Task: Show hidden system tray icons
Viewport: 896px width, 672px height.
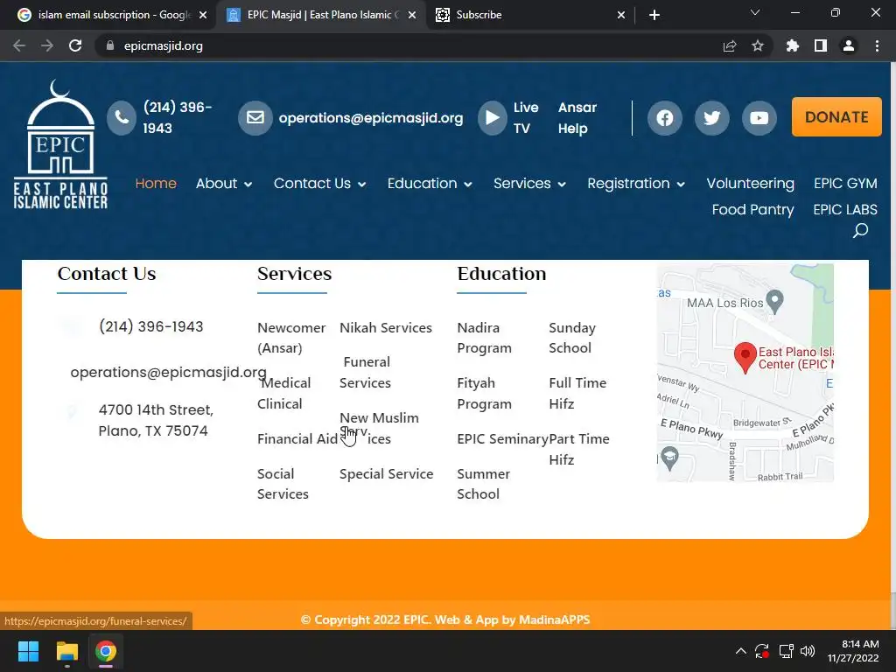Action: [x=740, y=651]
